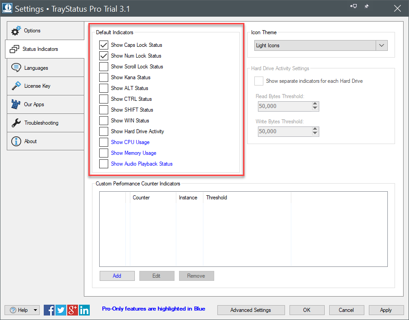This screenshot has width=409, height=320.
Task: Switch to the Options tab
Action: point(45,31)
